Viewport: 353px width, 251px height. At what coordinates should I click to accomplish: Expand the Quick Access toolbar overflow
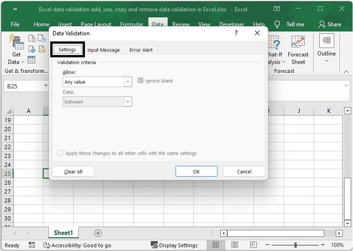point(15,9)
